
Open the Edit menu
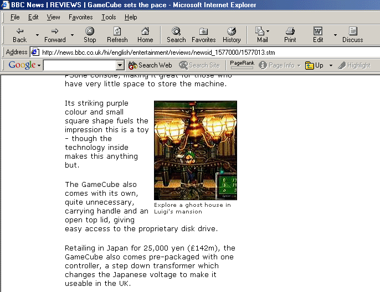(x=33, y=17)
